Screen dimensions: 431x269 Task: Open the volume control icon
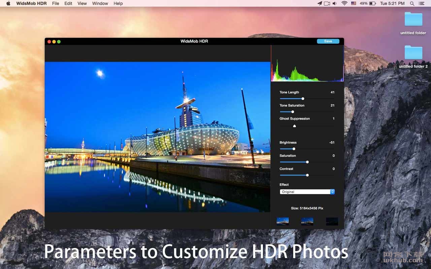point(335,3)
